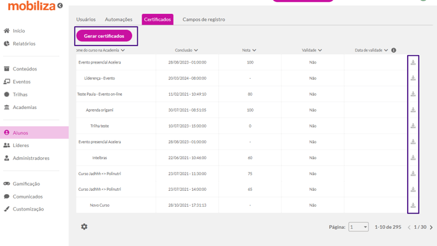Sort by Nota column chevron
The image size is (437, 246).
pyautogui.click(x=254, y=50)
